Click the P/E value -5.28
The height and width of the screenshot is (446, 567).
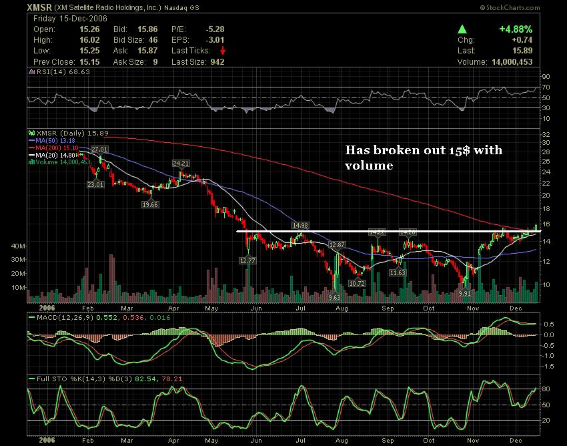(x=215, y=29)
